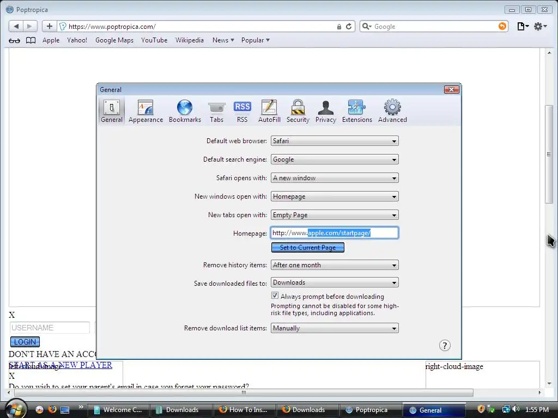
Task: Click the scroll down arrow
Action: (549, 384)
